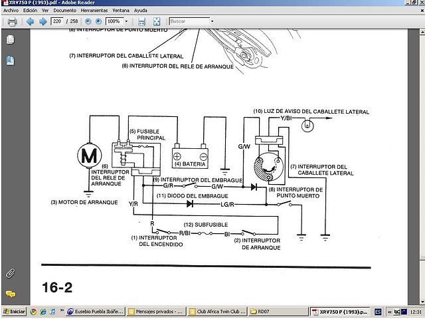This screenshot has height=319, width=425.
Task: Click the vertical scrollbar down arrow
Action: (x=422, y=302)
